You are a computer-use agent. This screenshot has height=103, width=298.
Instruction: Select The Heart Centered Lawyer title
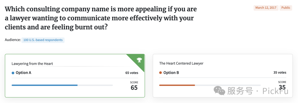click(181, 63)
